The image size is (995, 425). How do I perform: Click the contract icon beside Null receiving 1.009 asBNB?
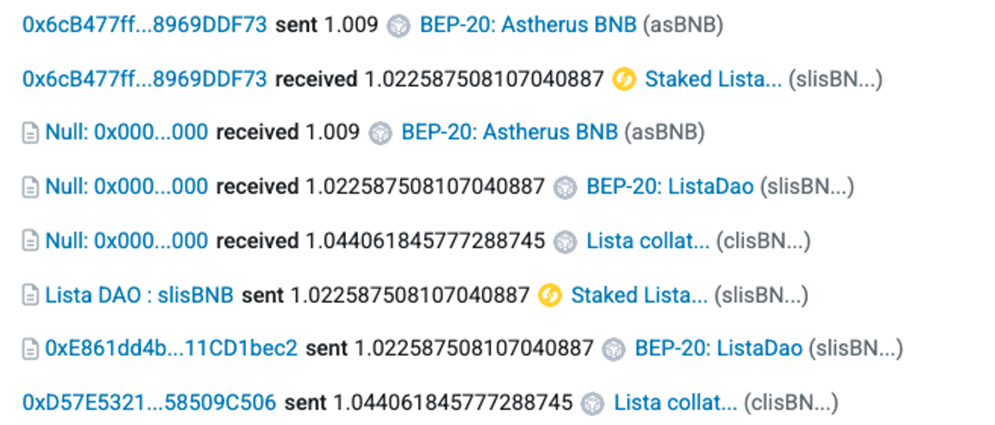point(31,134)
